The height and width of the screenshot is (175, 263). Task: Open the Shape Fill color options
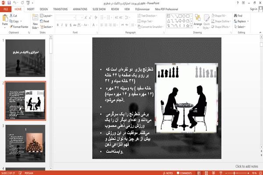(x=219, y=16)
